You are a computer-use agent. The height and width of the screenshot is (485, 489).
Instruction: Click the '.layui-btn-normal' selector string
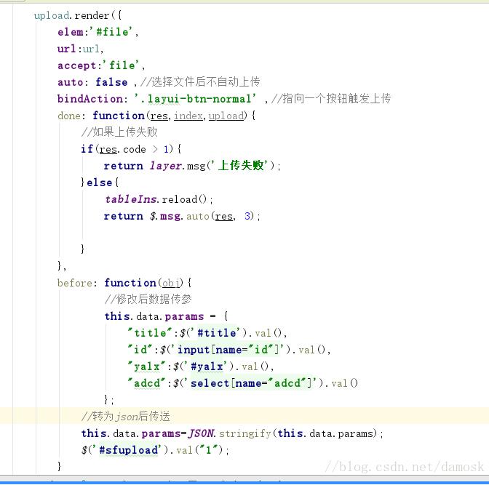(195, 99)
